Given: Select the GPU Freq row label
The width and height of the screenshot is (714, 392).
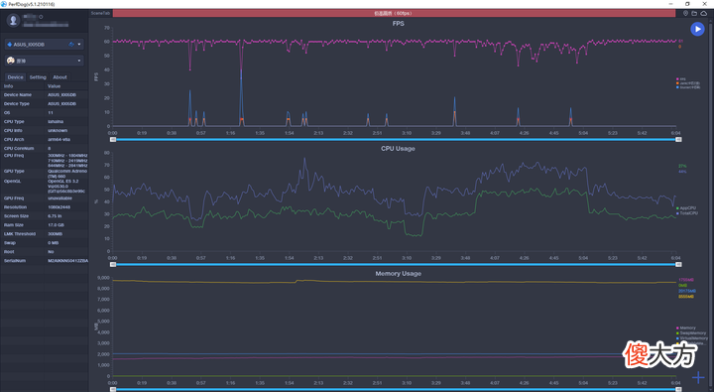Looking at the screenshot, I should click(14, 198).
